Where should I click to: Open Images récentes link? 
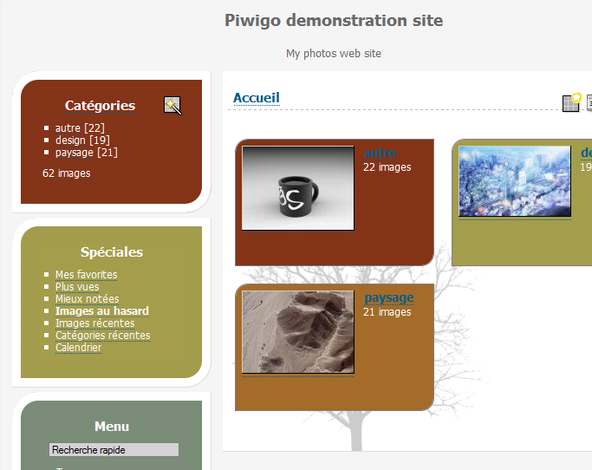point(95,323)
